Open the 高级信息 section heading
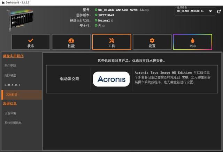 coord(10,103)
